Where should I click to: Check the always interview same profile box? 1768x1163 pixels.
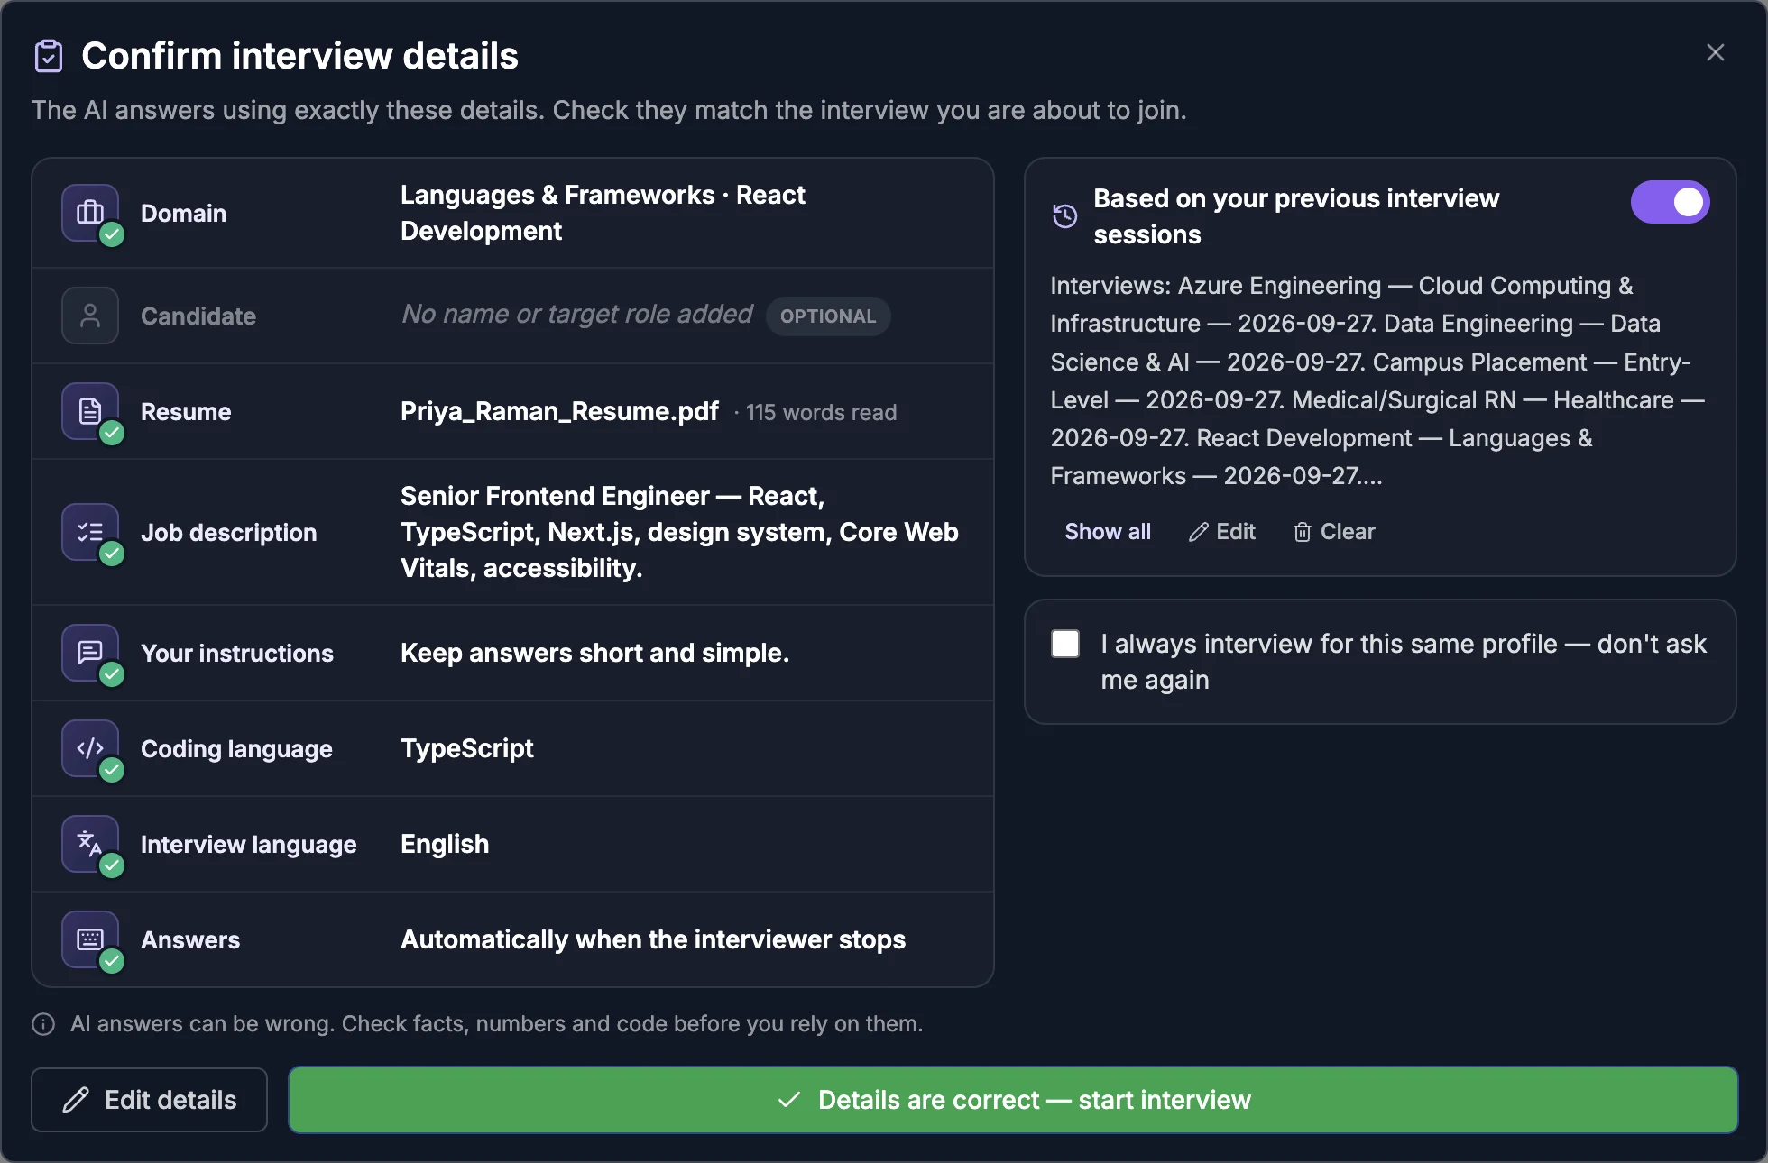click(x=1065, y=644)
